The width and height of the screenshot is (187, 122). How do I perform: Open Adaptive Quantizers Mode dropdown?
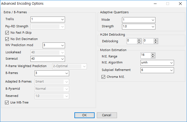tap(139, 20)
